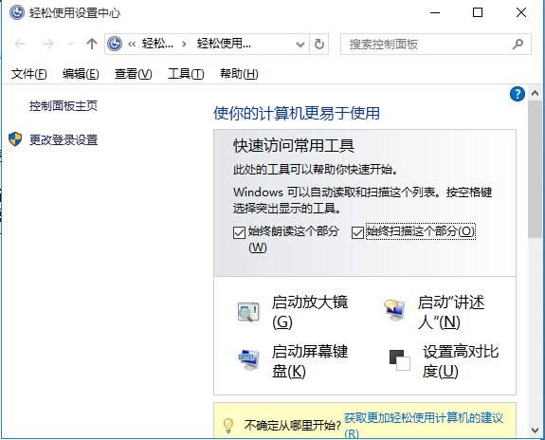Open help with the blue question mark
Viewport: 545px width, 440px height.
coord(518,94)
